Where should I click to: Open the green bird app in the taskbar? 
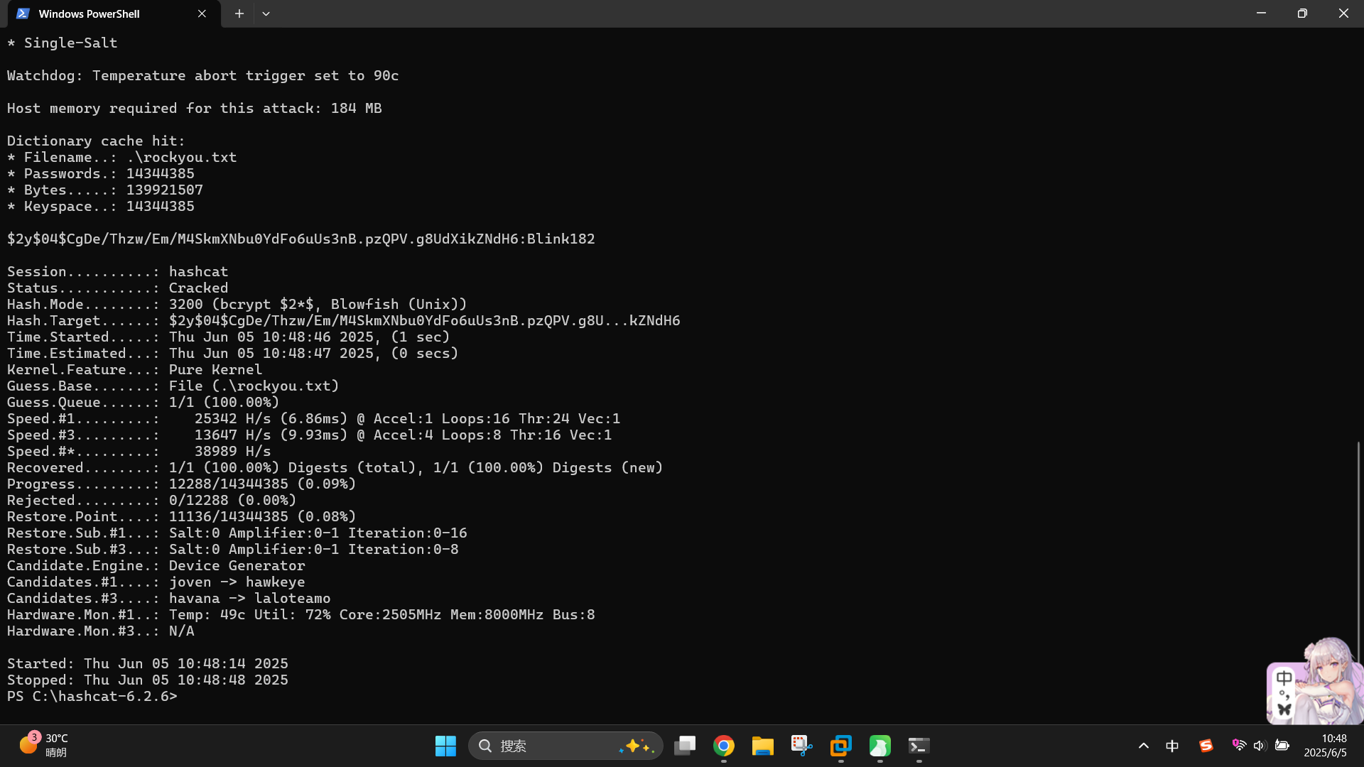pos(879,746)
